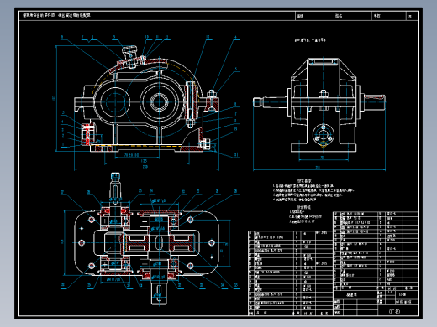Viewport: 437px width, 327px height.
Task: Click the keyed shaft end on the side view's right
Action: (374, 101)
